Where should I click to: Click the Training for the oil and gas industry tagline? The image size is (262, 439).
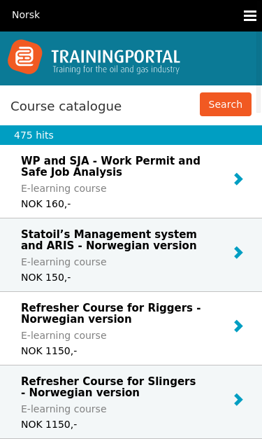(x=116, y=69)
